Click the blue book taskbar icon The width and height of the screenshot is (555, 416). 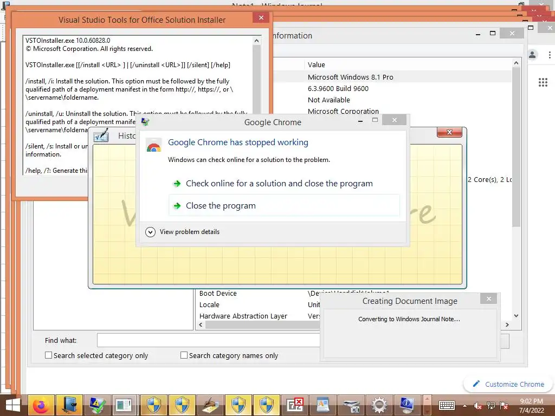(x=69, y=405)
